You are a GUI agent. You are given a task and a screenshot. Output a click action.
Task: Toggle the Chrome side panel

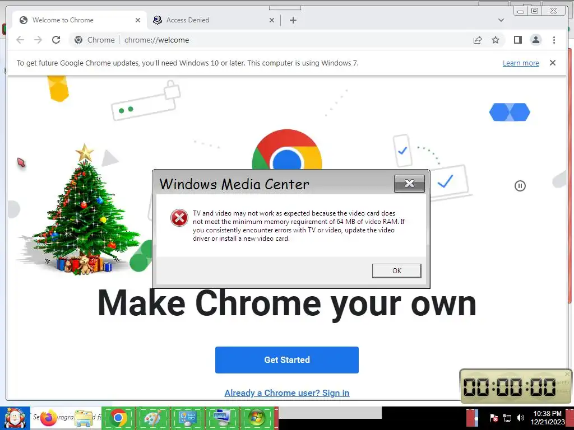517,40
